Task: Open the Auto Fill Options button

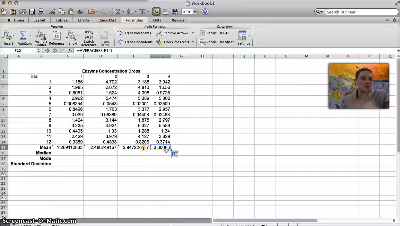Action: (x=175, y=155)
